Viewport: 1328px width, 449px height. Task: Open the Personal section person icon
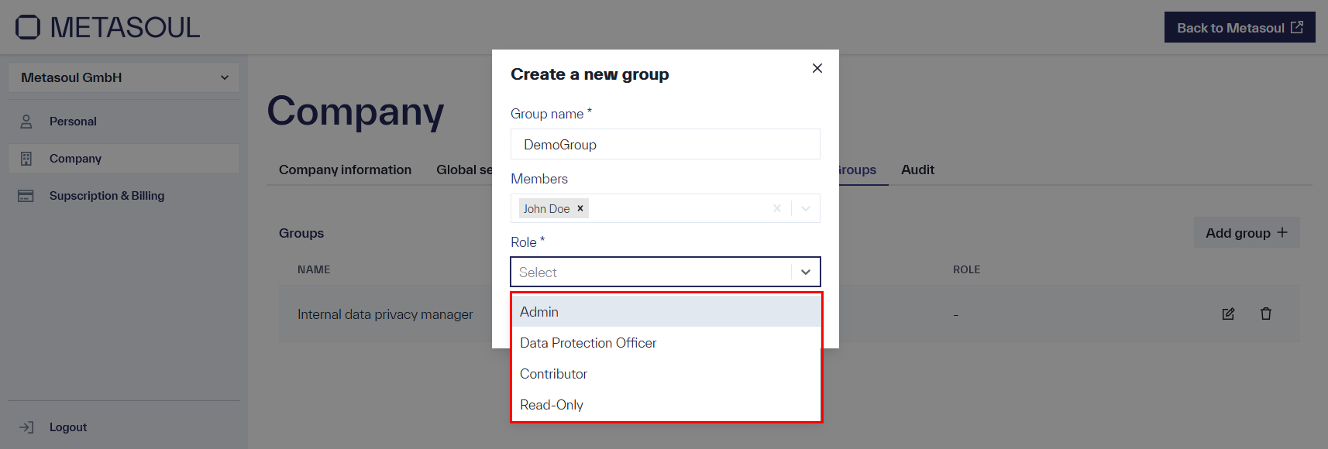pyautogui.click(x=26, y=122)
